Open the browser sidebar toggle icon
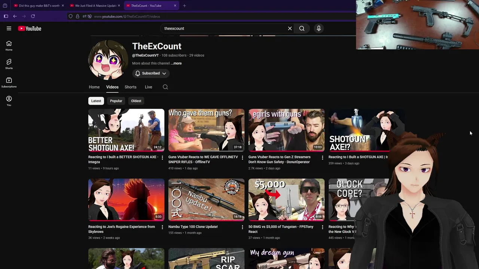Screen dimensions: 479x269 (x=6, y=16)
